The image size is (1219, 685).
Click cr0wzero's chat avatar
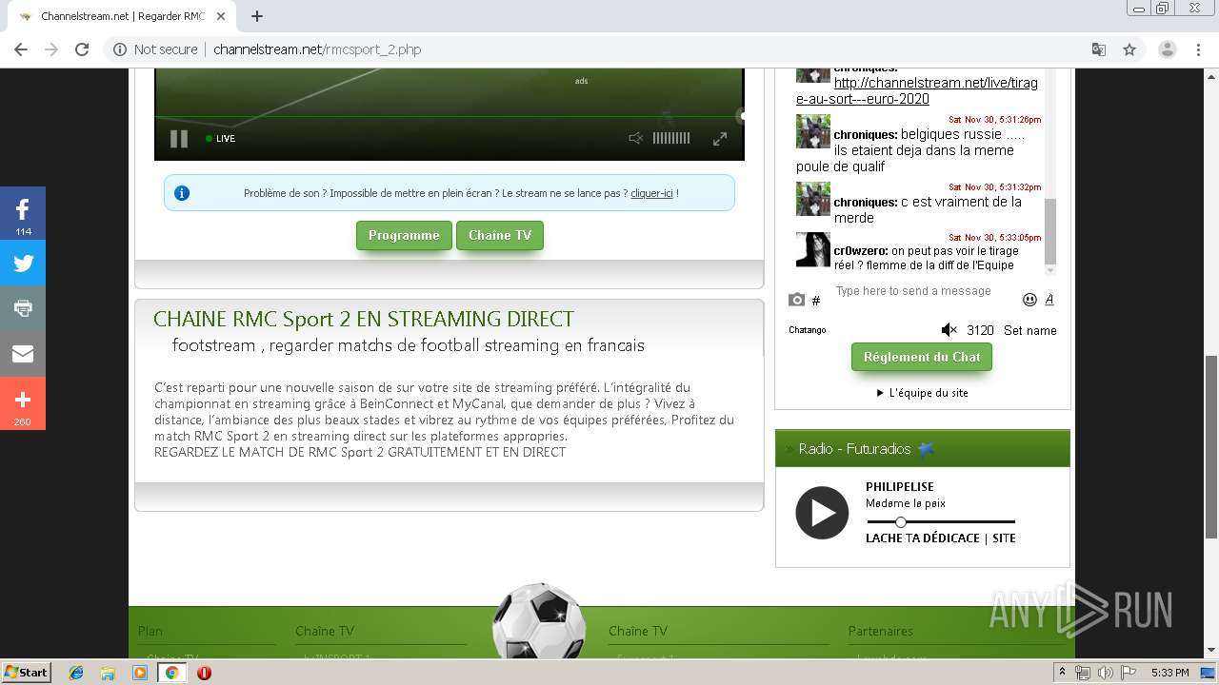click(813, 249)
